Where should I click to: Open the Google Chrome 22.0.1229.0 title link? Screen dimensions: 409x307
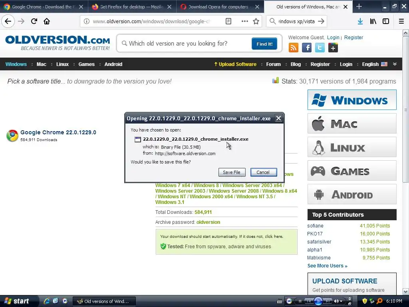point(58,132)
